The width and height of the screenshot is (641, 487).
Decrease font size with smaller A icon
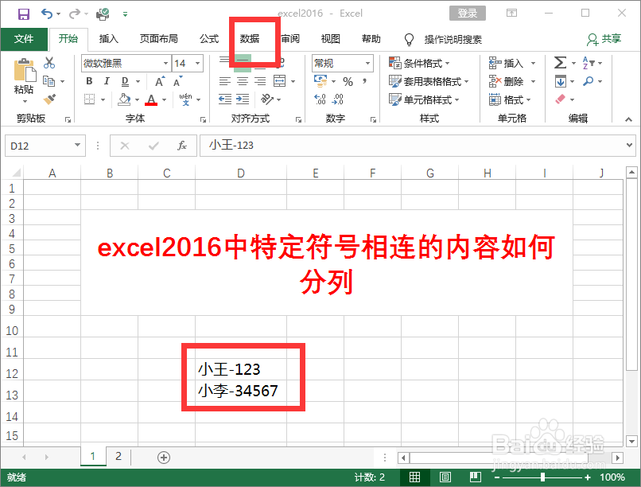pyautogui.click(x=177, y=81)
